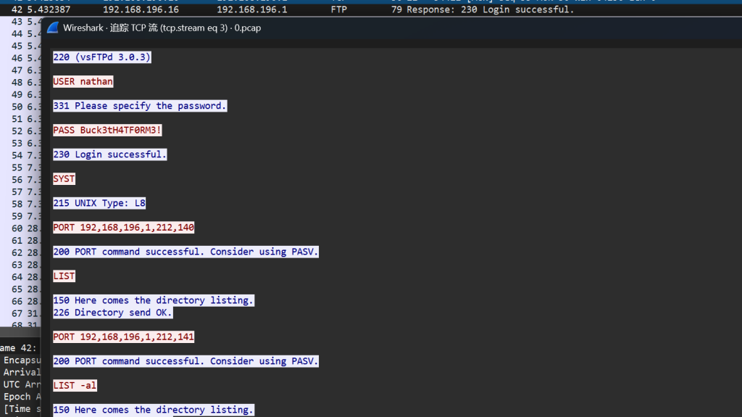Image resolution: width=742 pixels, height=417 pixels.
Task: Click the FTP protocol cell of packet 42
Action: tap(338, 10)
